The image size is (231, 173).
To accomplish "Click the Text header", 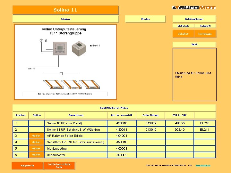I will point(194,44).
